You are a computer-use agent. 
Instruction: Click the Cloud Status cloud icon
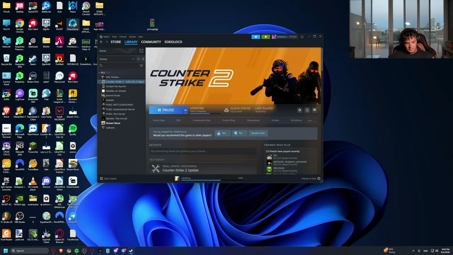coord(226,110)
